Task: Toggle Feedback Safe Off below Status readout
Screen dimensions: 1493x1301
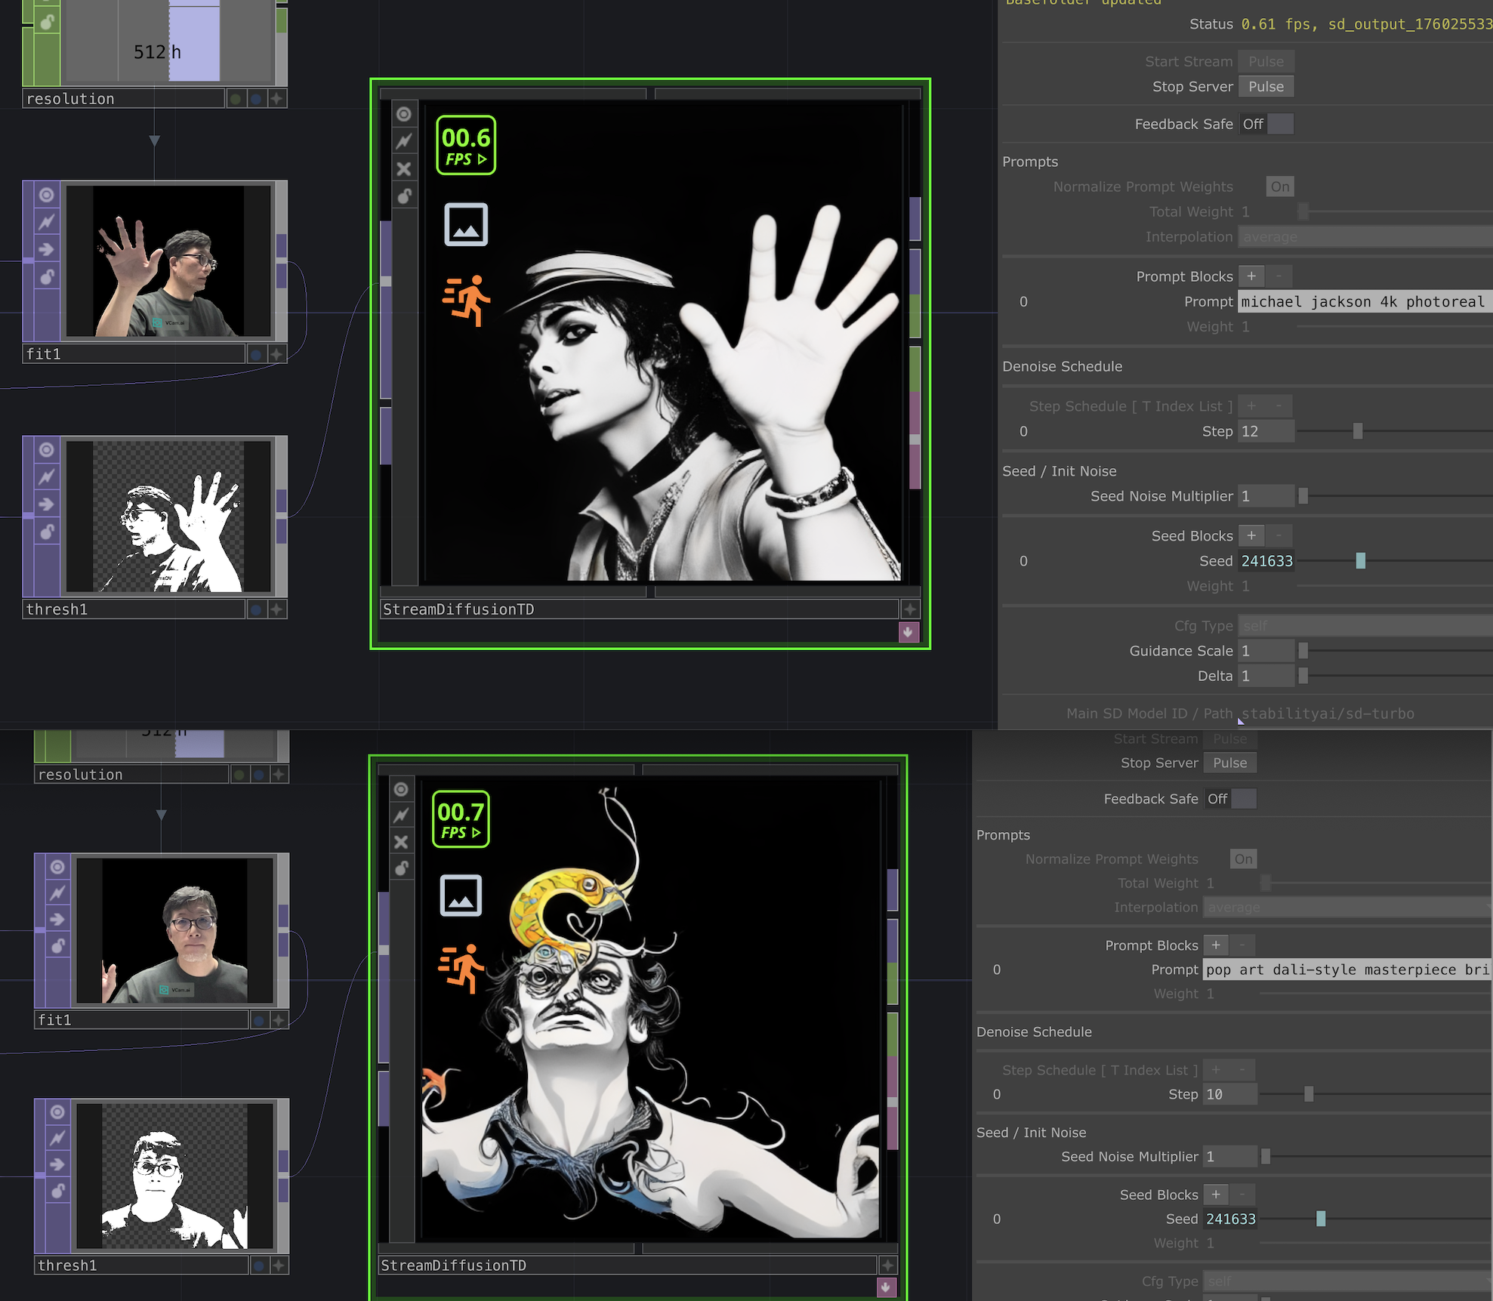Action: [x=1266, y=124]
